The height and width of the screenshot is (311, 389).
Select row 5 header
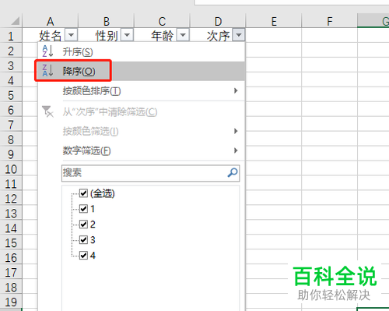[11, 95]
